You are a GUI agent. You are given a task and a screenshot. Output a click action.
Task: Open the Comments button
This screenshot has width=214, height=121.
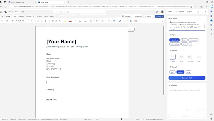[127, 16]
